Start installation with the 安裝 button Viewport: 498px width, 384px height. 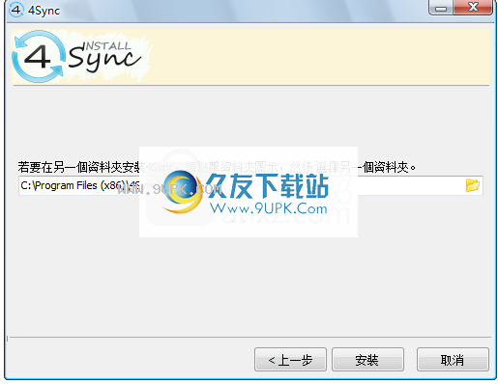pos(367,360)
